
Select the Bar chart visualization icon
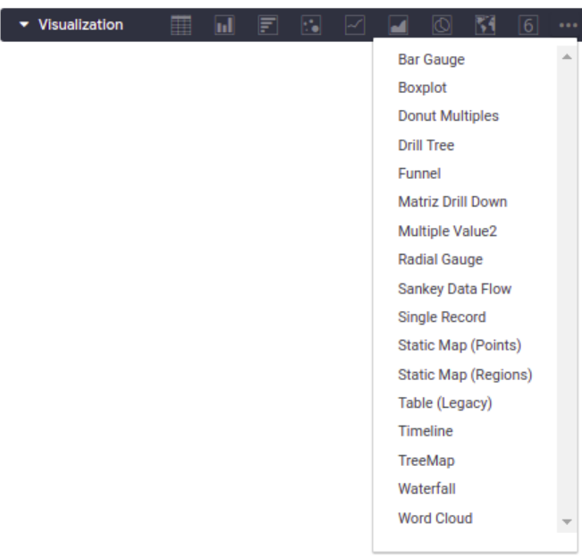(268, 25)
